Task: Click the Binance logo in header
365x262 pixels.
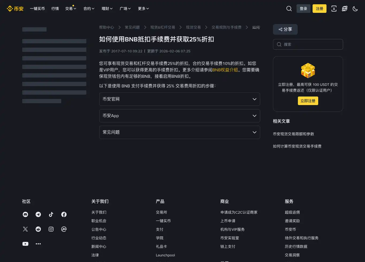Action: pos(15,9)
